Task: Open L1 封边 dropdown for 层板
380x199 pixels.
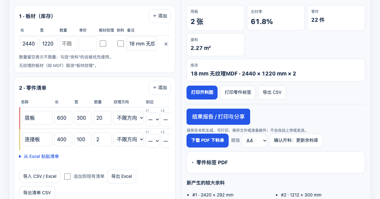Action: tap(153, 119)
